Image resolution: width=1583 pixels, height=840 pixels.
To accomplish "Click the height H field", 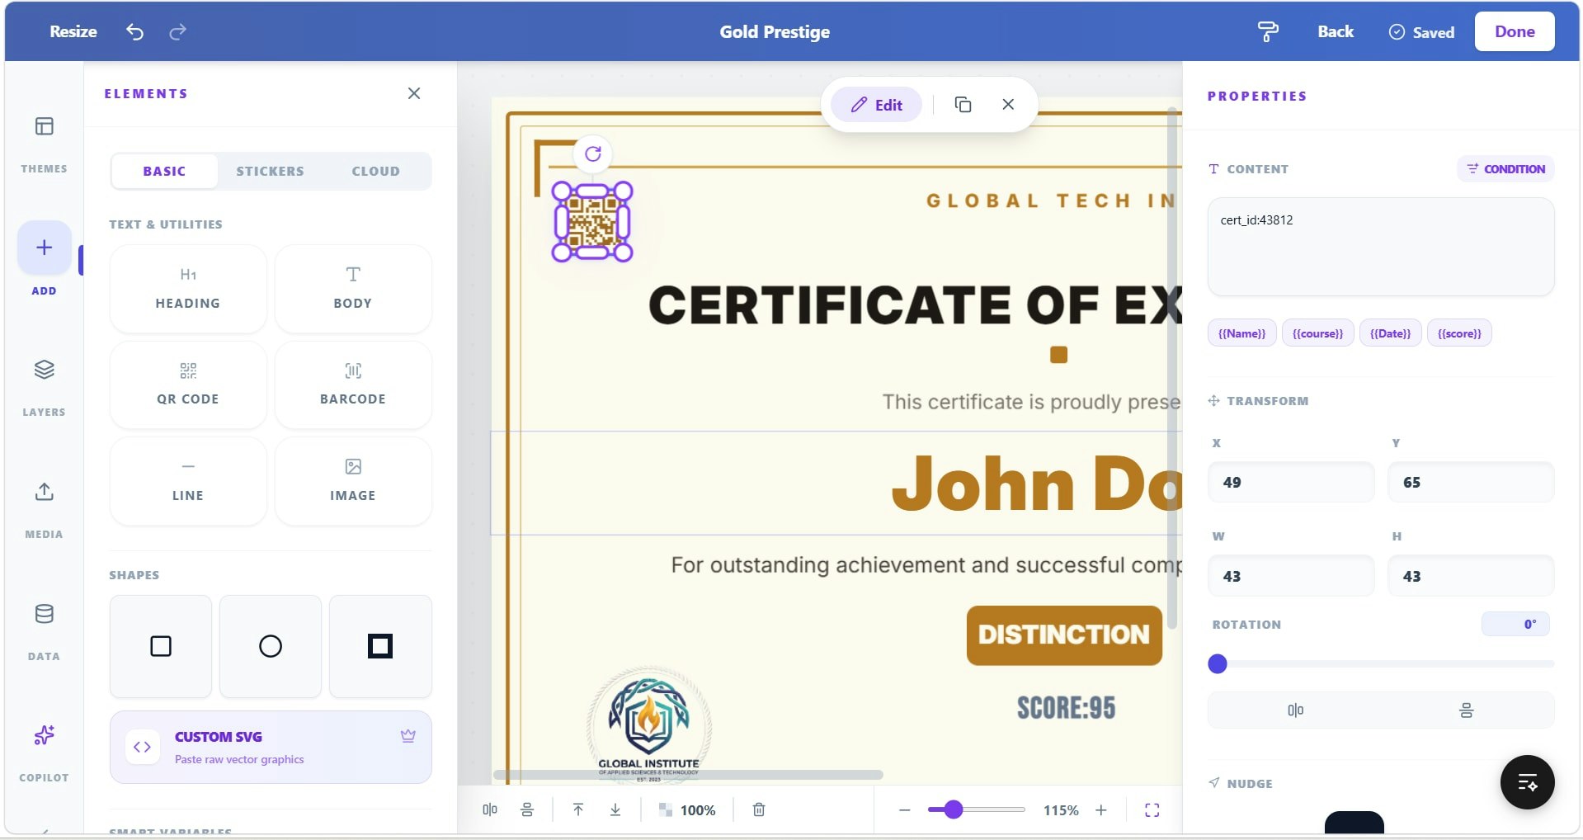I will (1471, 576).
